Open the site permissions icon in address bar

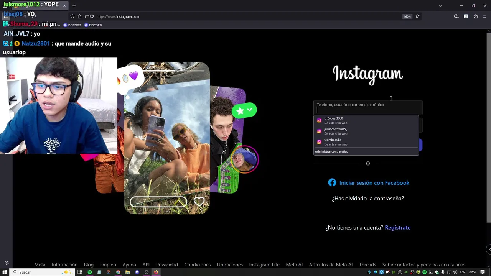[87, 16]
